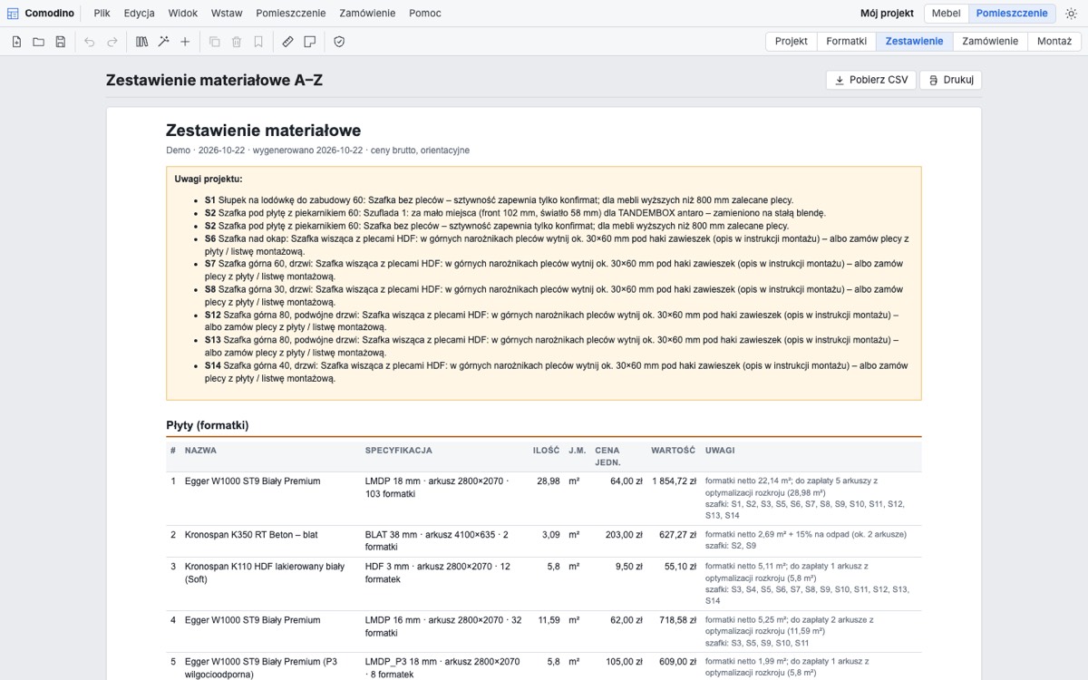Open a project with the folder icon
Viewport: 1088px width, 680px height.
[38, 42]
